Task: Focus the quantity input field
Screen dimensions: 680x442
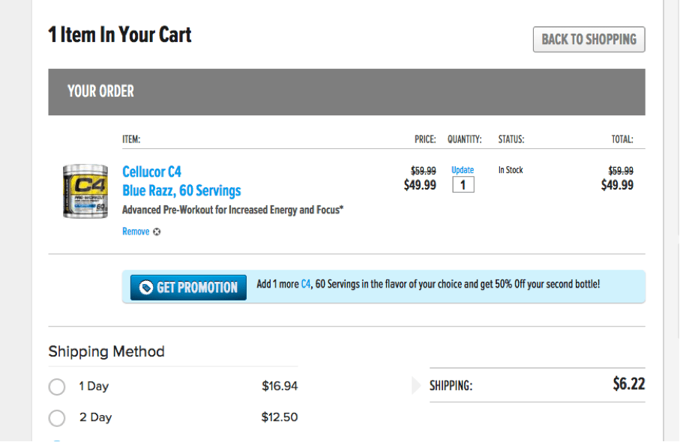Action: pyautogui.click(x=463, y=185)
